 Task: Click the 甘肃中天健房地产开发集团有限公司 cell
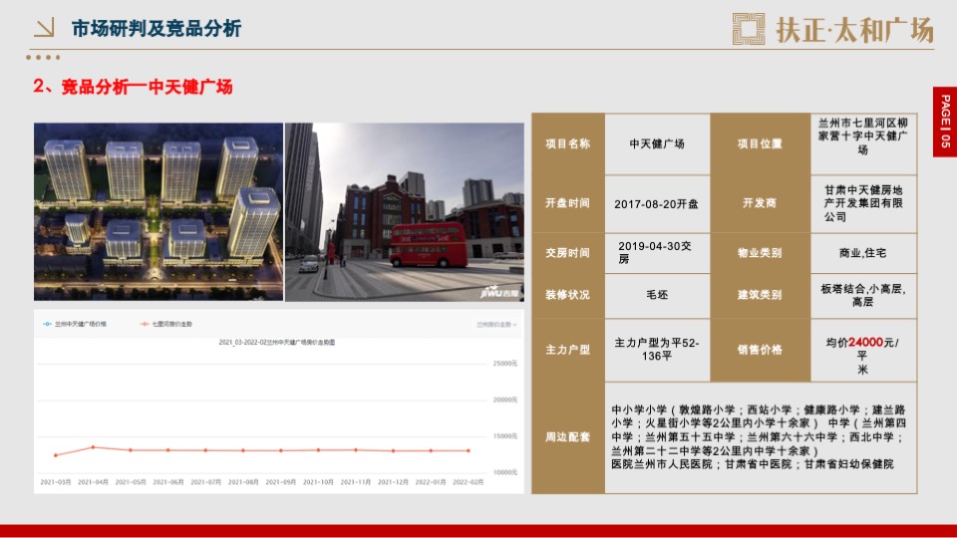tap(863, 203)
